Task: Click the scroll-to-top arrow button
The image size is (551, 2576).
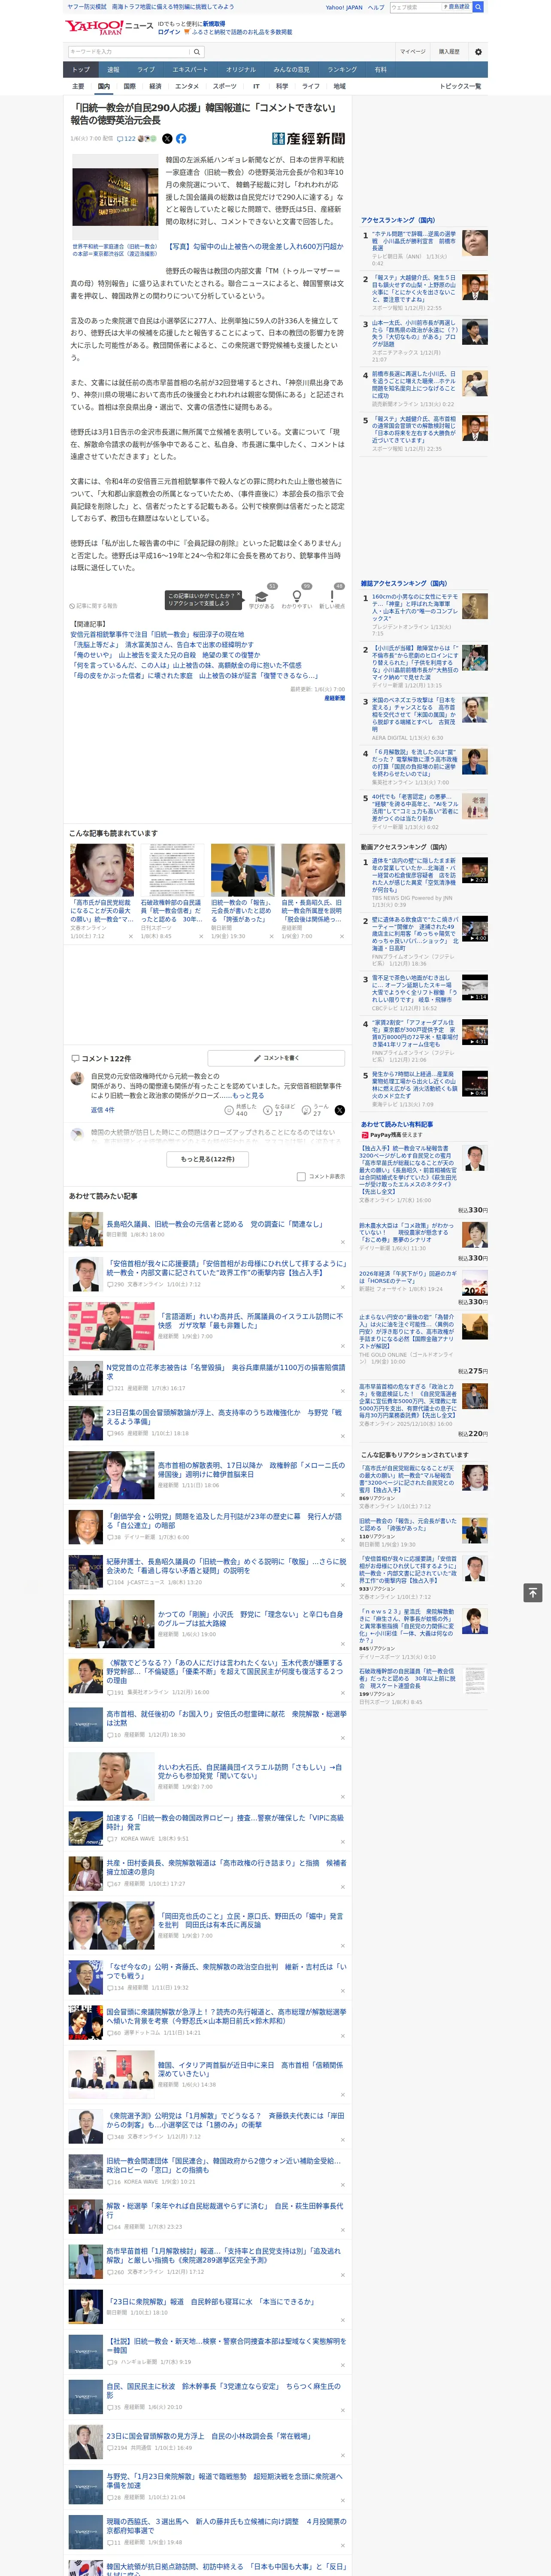Action: pos(533,1593)
